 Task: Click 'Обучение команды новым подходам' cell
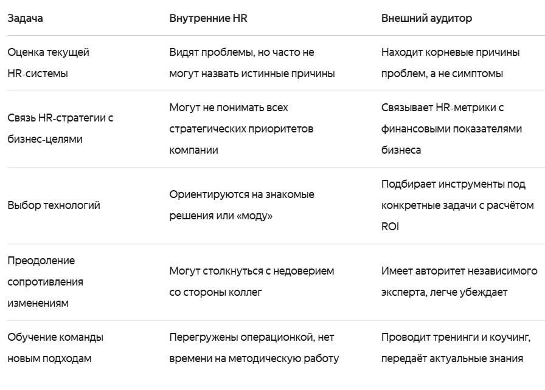(55, 347)
